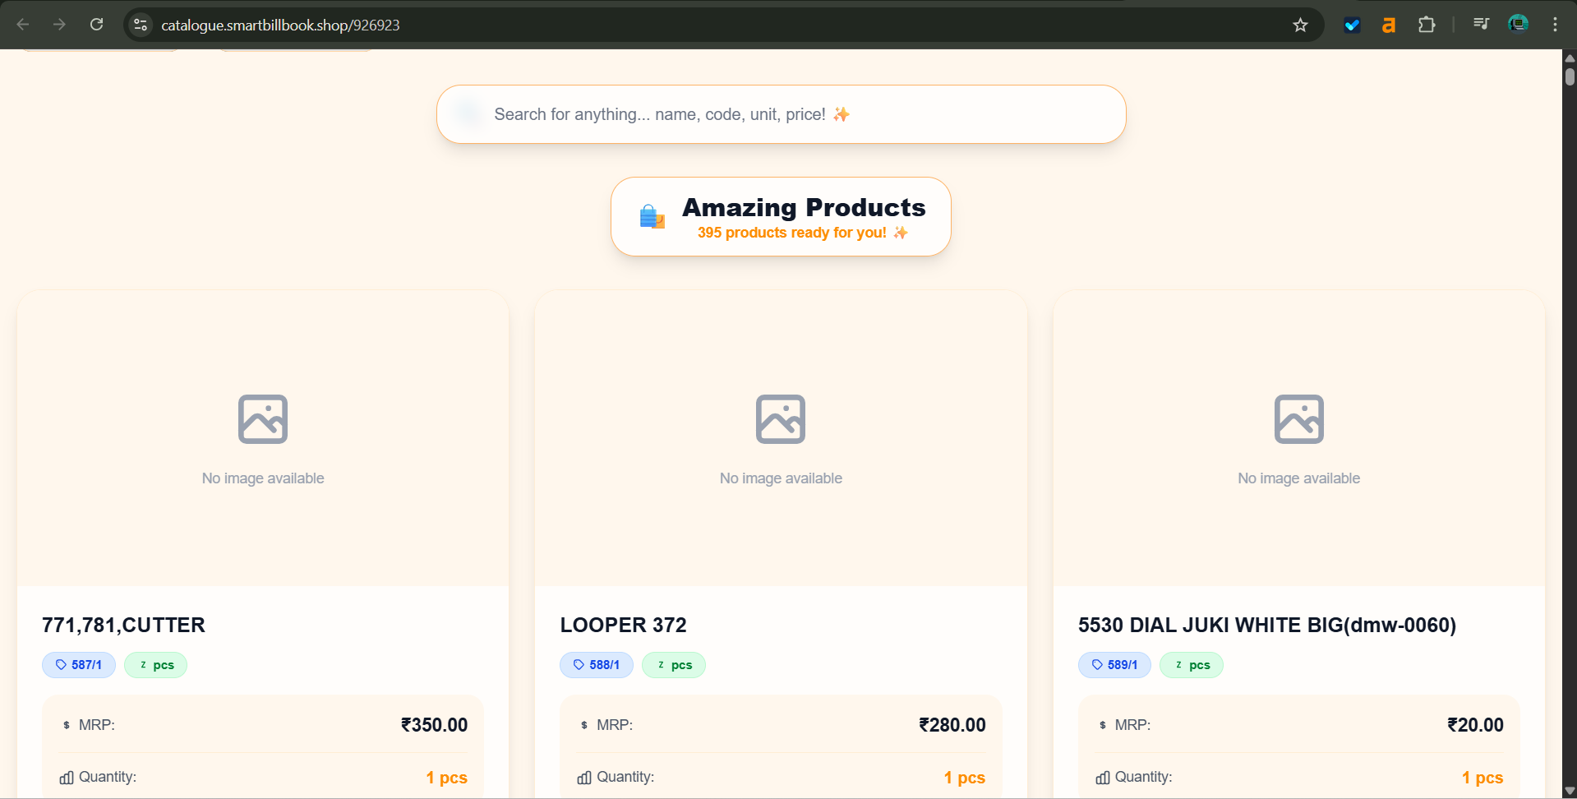Image resolution: width=1577 pixels, height=799 pixels.
Task: Open the LOOPER 372 product title
Action: pyautogui.click(x=623, y=625)
